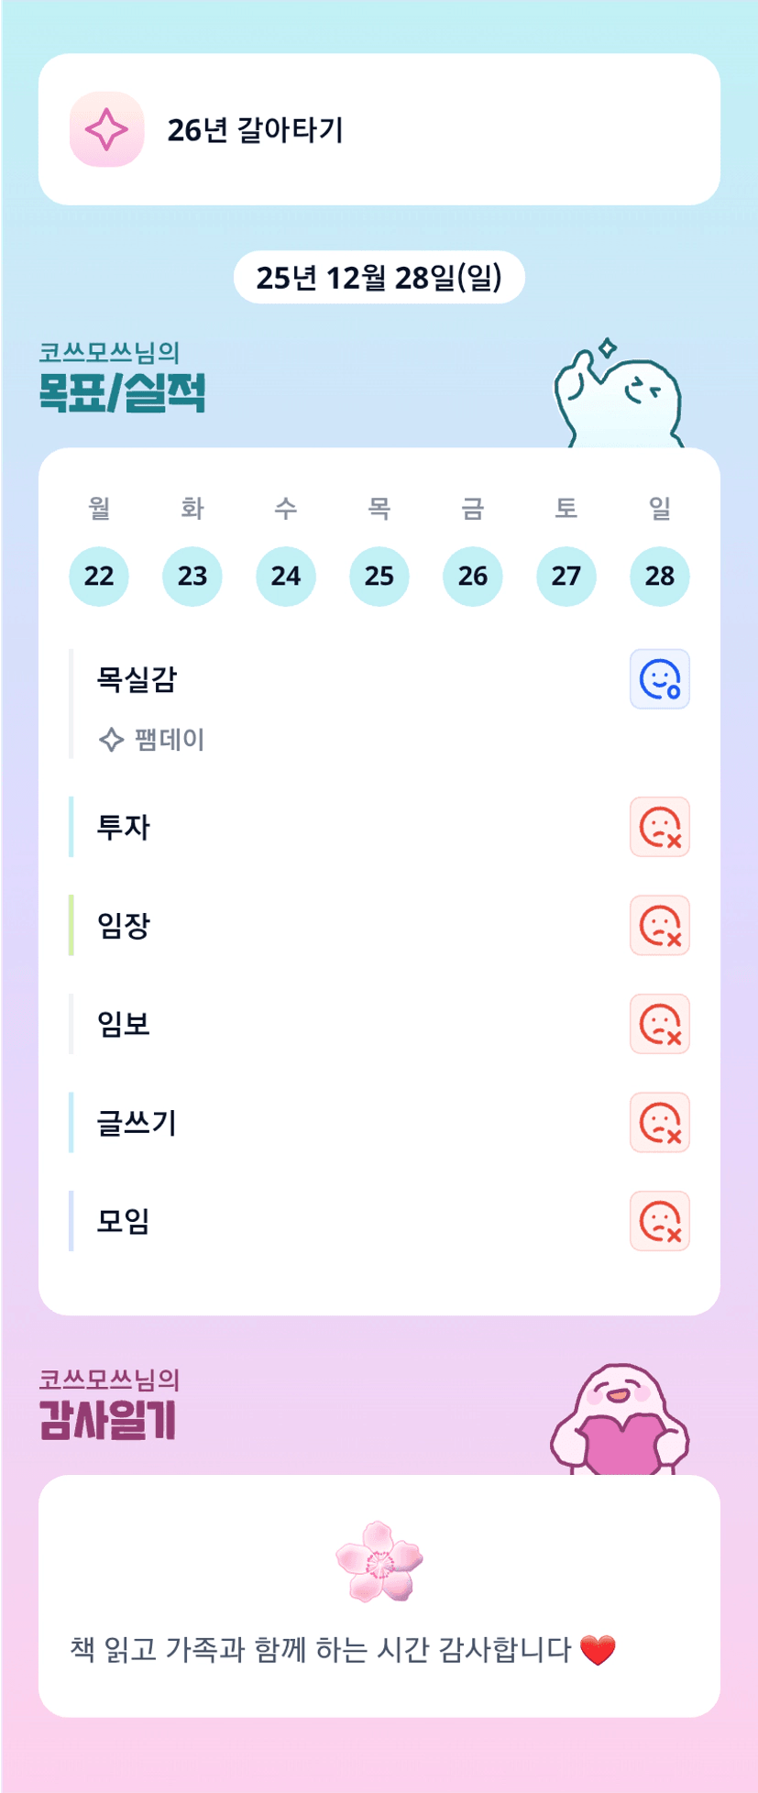The image size is (758, 1793).
Task: Tap the blue smiley status for 목실감
Action: click(659, 679)
